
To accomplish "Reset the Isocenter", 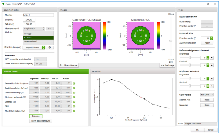I will [x=207, y=105].
